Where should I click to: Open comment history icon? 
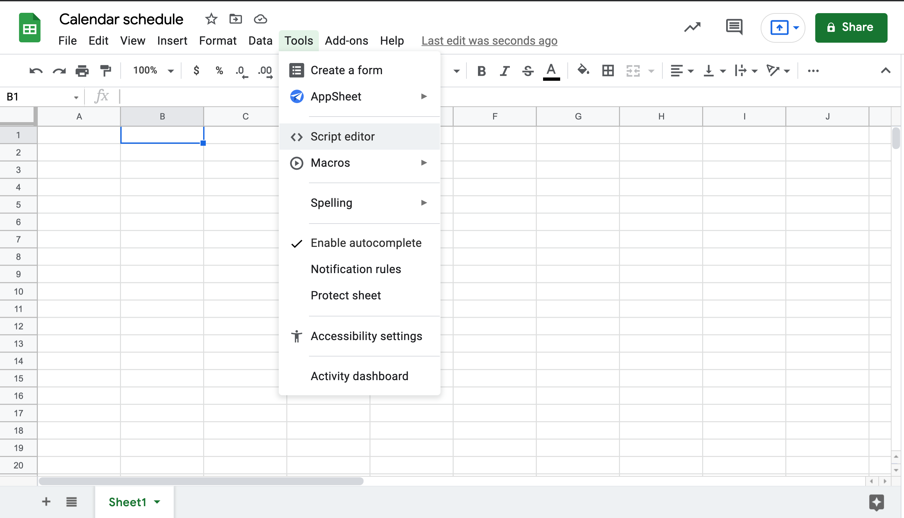tap(734, 27)
